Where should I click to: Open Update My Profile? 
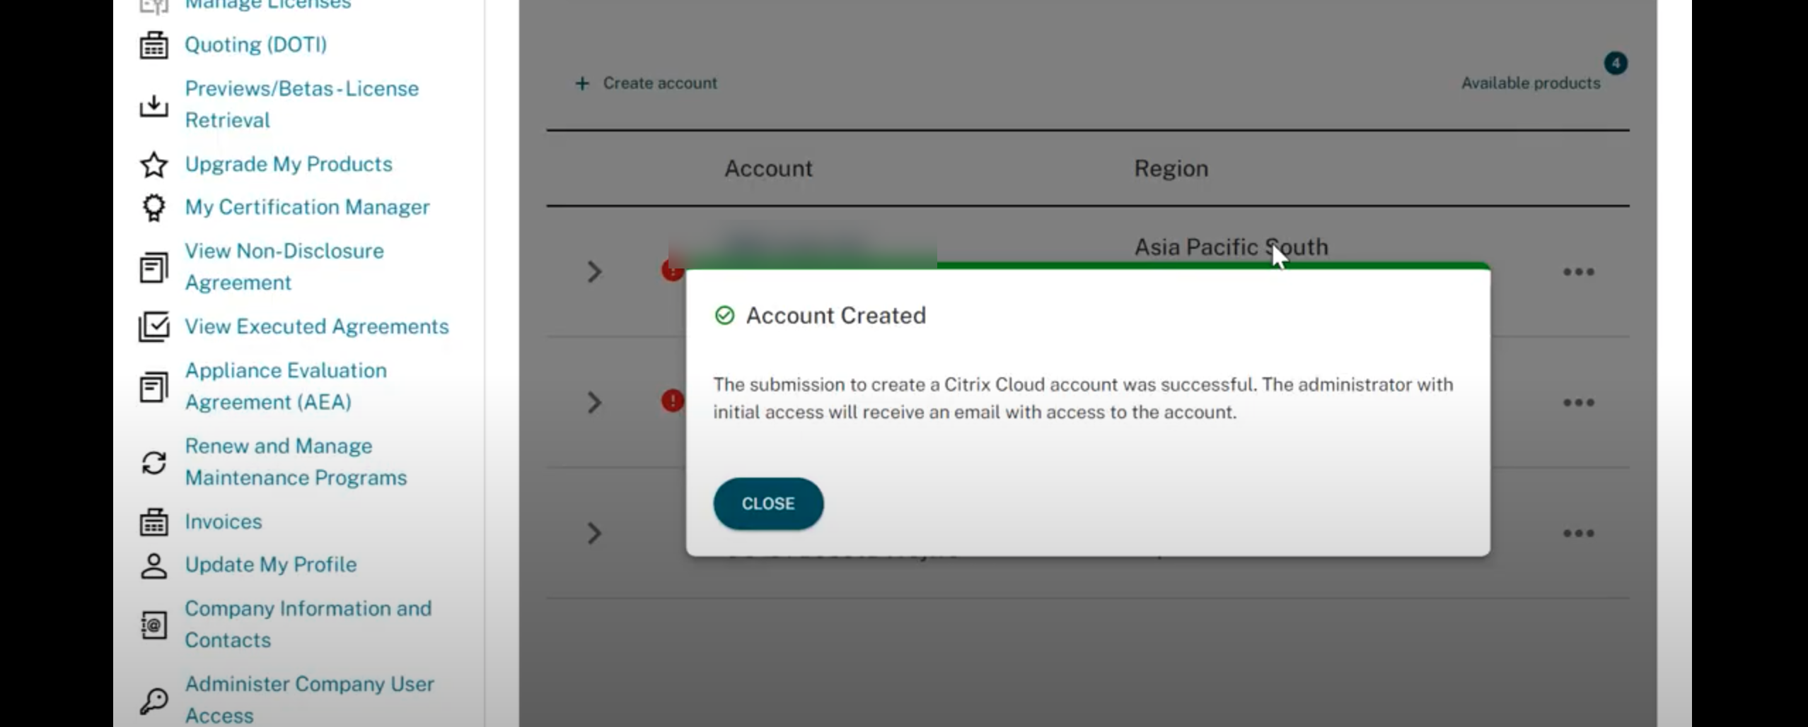click(x=271, y=565)
